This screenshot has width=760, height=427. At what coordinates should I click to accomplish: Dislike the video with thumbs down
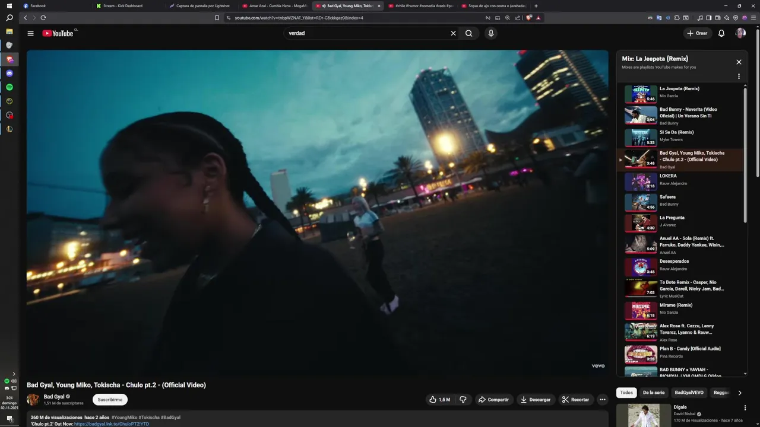click(x=463, y=400)
